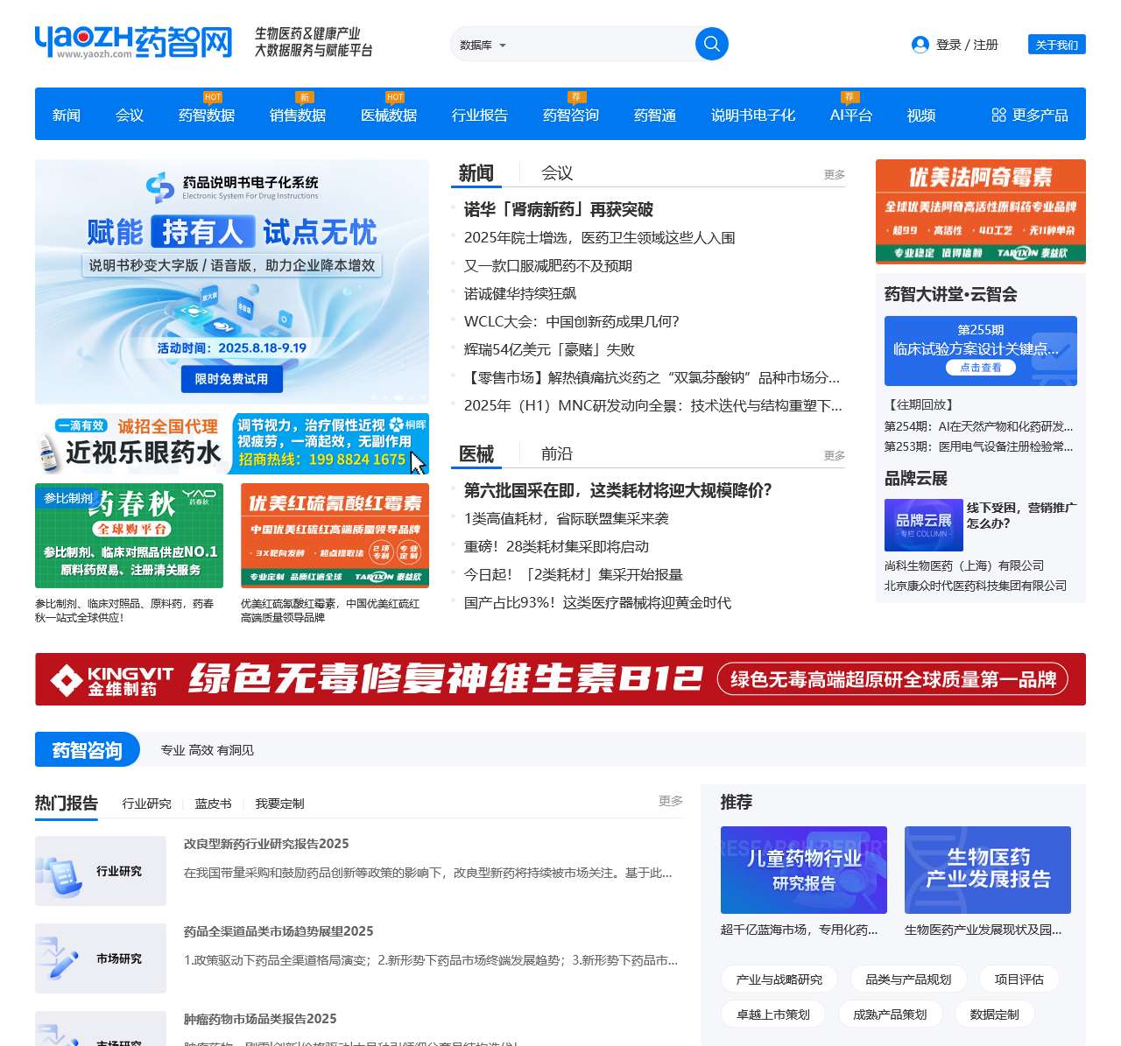This screenshot has height=1046, width=1121.
Task: Select the 说明书电子化 navigation item
Action: (x=752, y=115)
